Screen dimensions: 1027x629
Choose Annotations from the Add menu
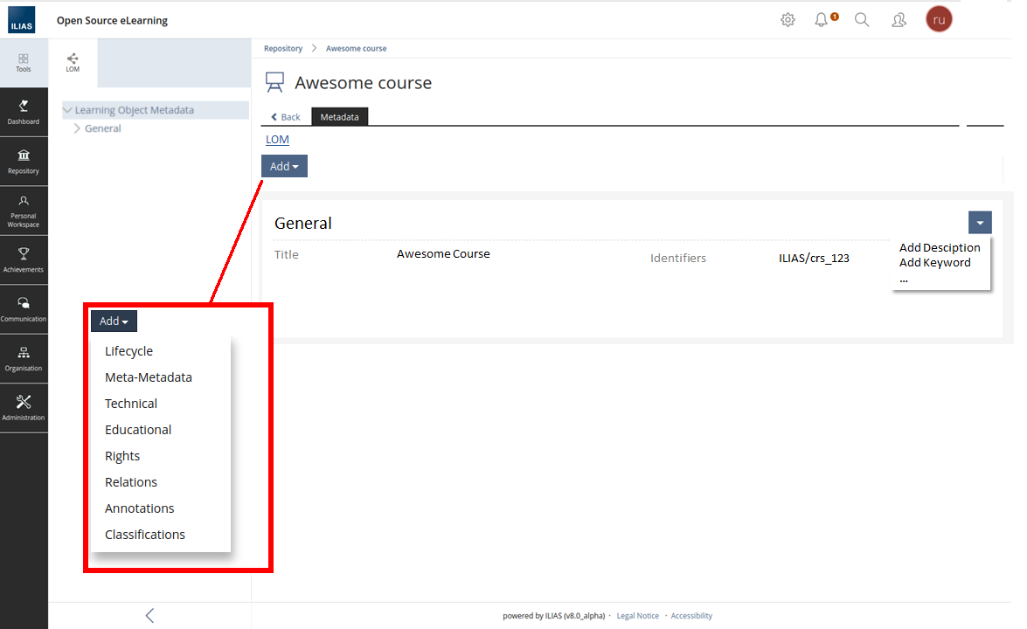(140, 508)
